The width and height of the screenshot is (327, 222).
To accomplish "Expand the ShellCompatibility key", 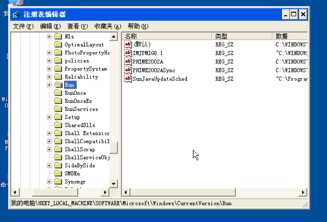I will [x=49, y=141].
